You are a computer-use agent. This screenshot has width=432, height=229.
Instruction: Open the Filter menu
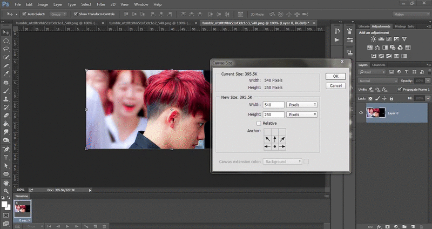click(x=101, y=4)
